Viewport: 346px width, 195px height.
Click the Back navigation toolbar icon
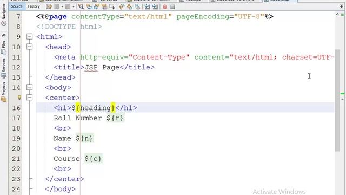click(57, 7)
